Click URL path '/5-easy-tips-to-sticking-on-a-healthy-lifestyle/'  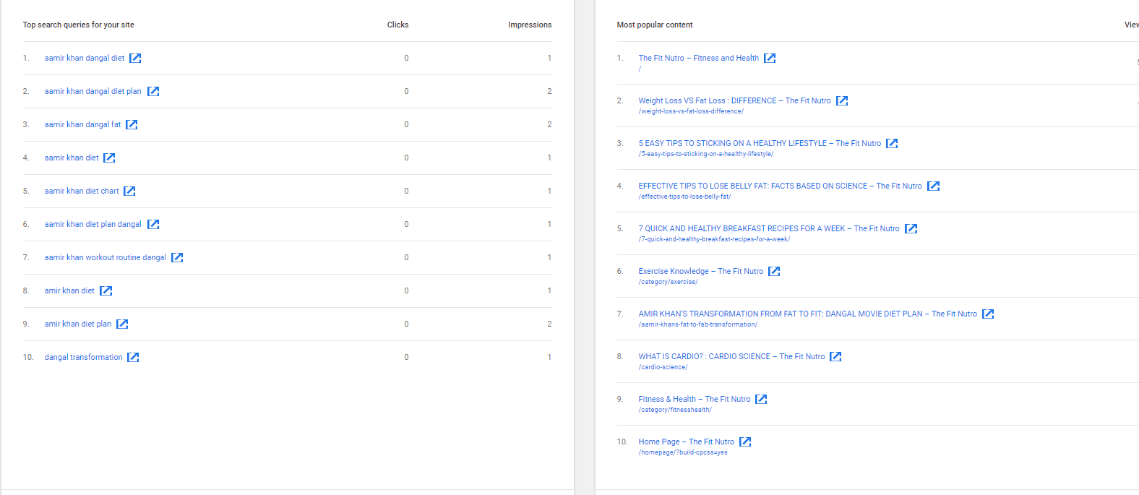[x=706, y=154]
